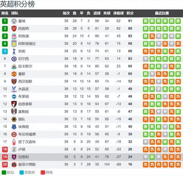This screenshot has height=176, width=183.
Task: Click the red 降级 legend swatch
Action: 43,173
